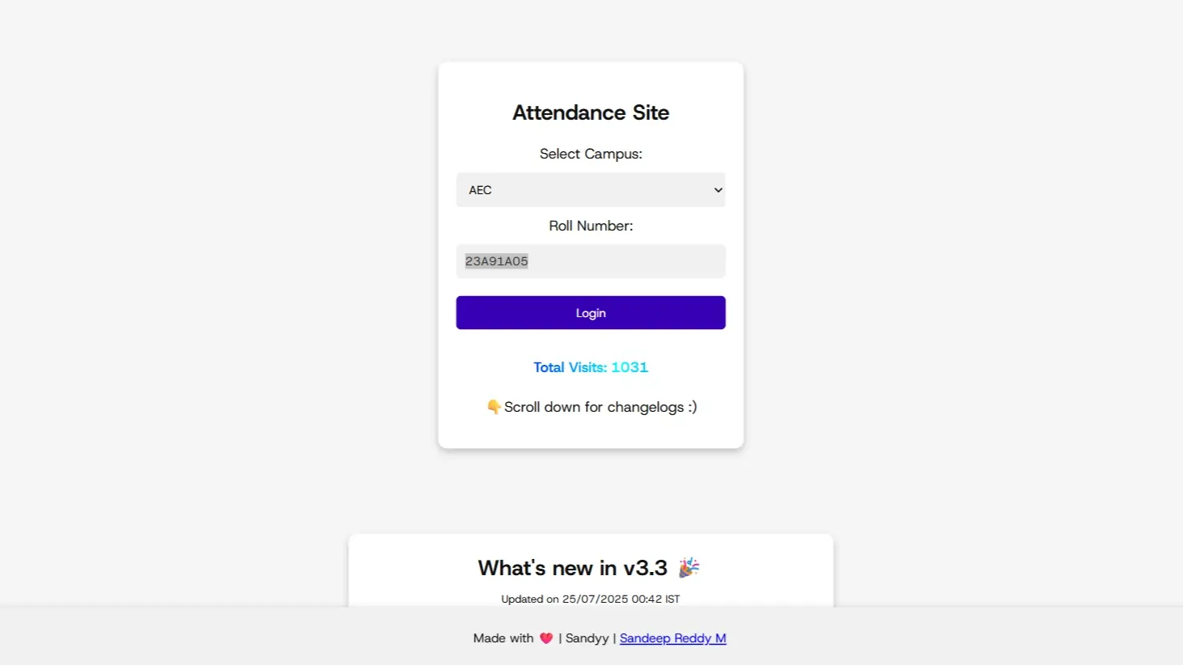Viewport: 1183px width, 665px height.
Task: Click the Updated on 25/07/2025 timestamp
Action: pos(590,599)
